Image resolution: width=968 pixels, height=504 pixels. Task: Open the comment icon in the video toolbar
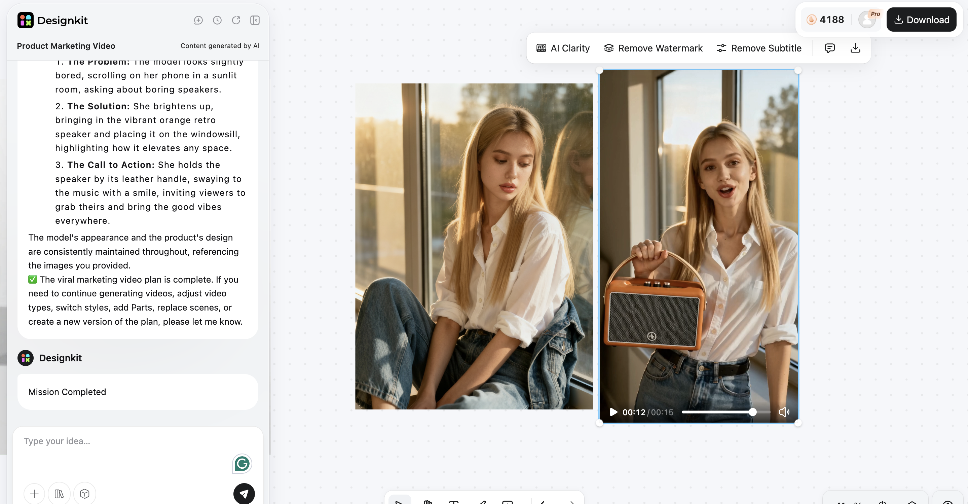[x=830, y=48]
